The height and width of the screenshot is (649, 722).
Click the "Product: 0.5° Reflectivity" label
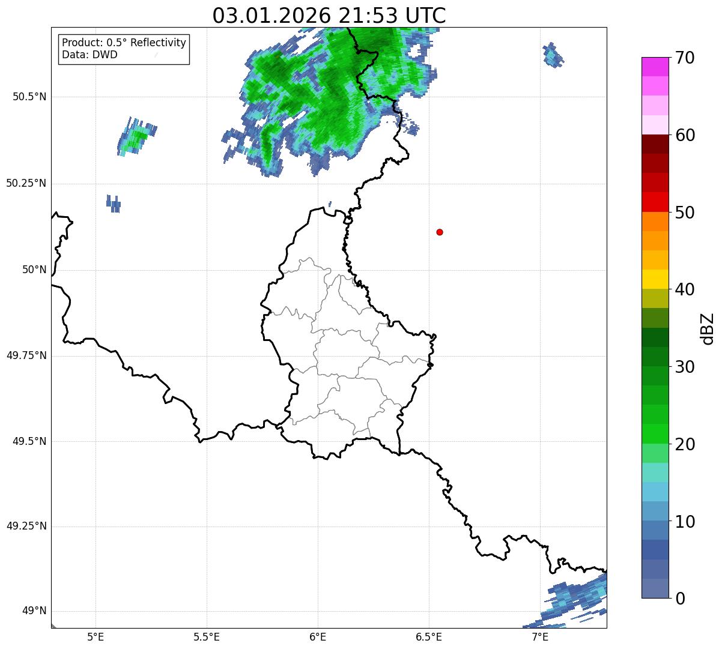click(124, 43)
